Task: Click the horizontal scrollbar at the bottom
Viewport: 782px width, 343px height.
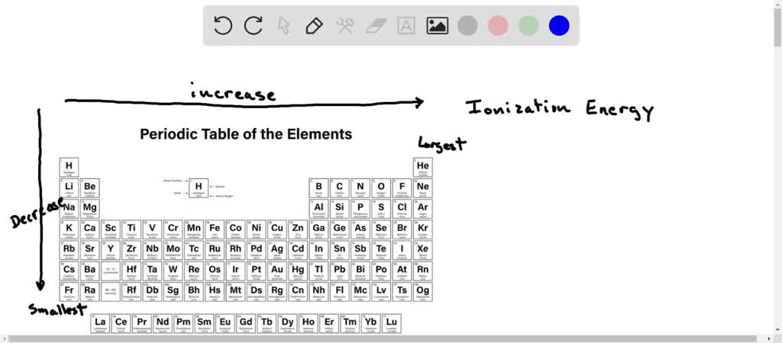Action: click(391, 338)
